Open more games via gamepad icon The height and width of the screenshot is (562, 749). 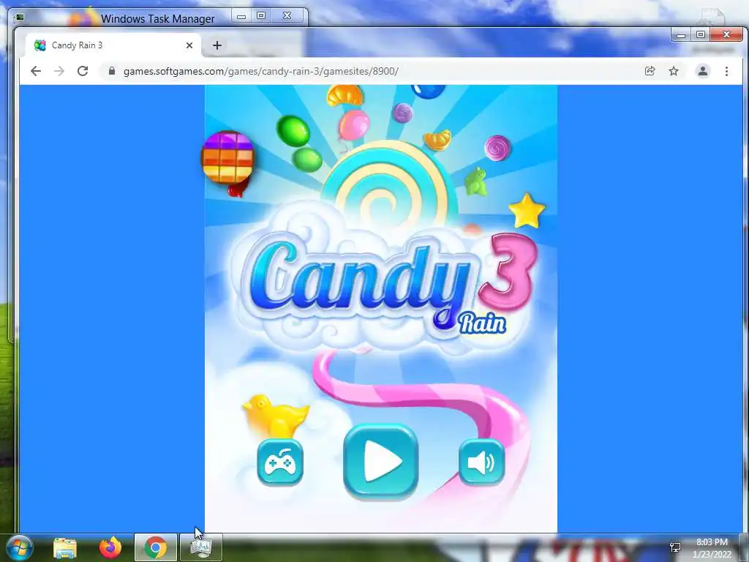[280, 462]
